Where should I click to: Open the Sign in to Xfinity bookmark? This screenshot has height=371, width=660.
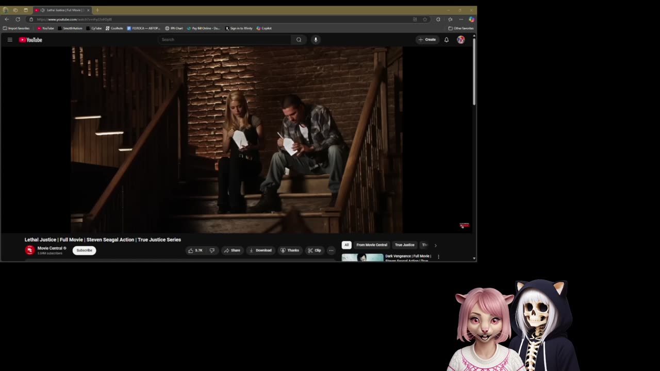[239, 28]
